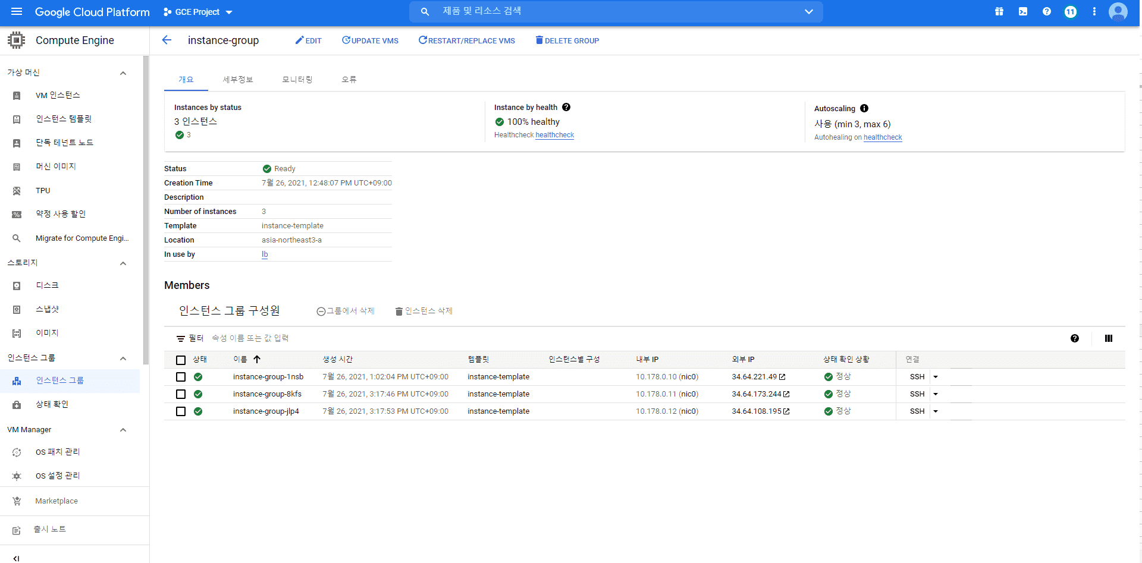
Task: Open column display options icon
Action: (1109, 338)
